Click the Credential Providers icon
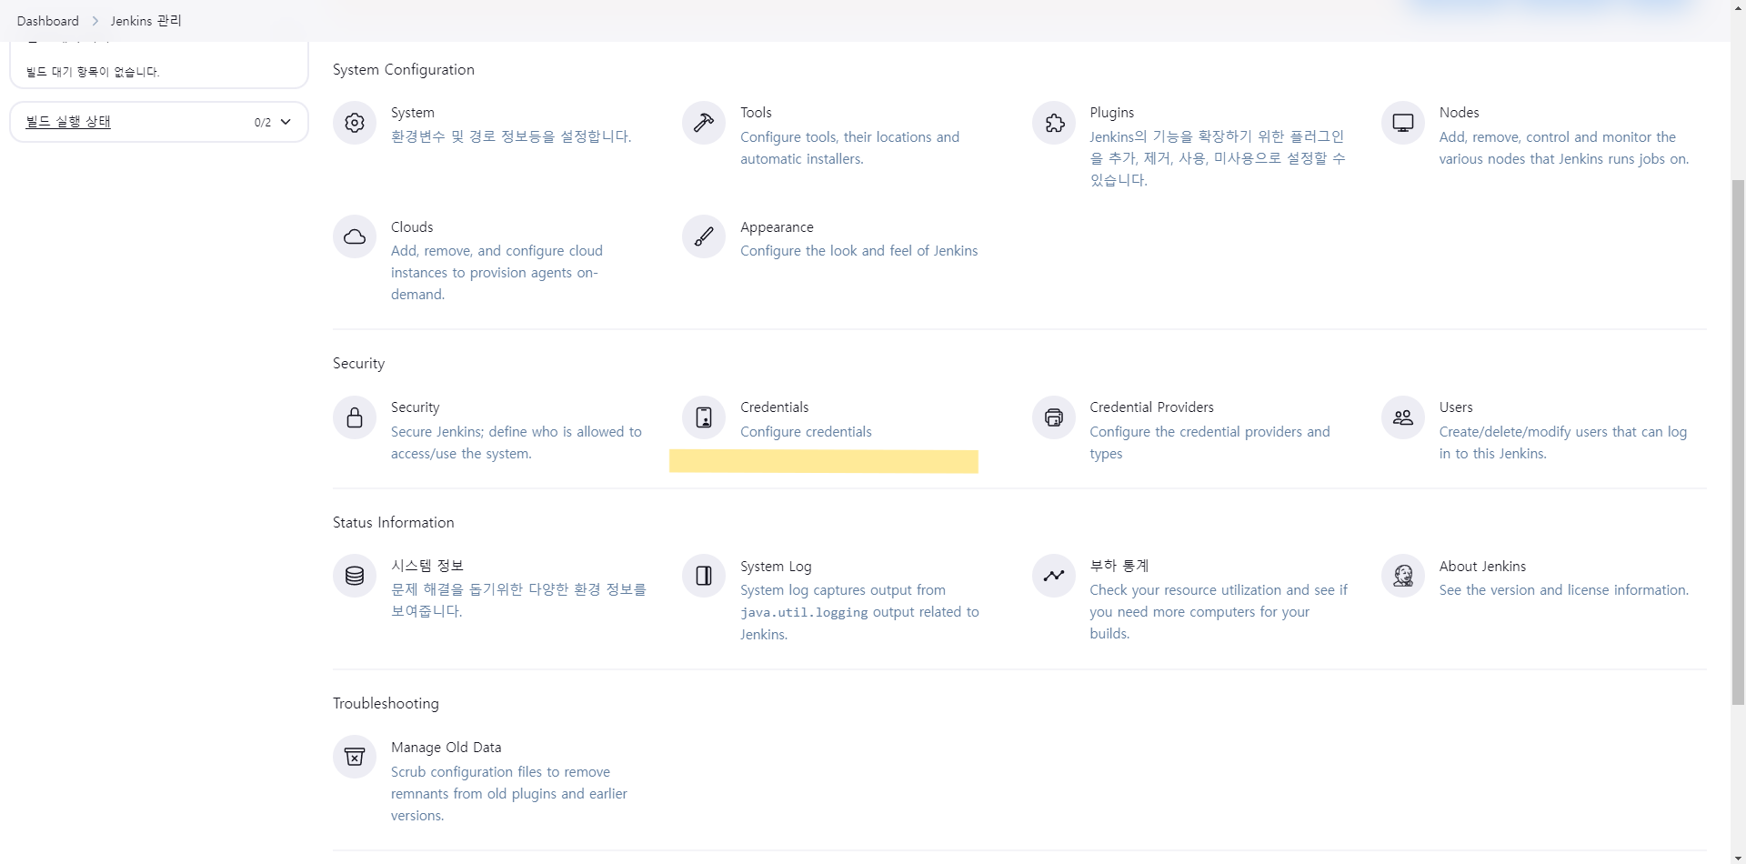 tap(1054, 417)
